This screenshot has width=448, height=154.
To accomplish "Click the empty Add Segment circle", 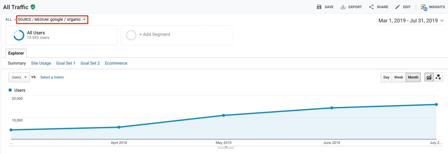I will tap(131, 35).
